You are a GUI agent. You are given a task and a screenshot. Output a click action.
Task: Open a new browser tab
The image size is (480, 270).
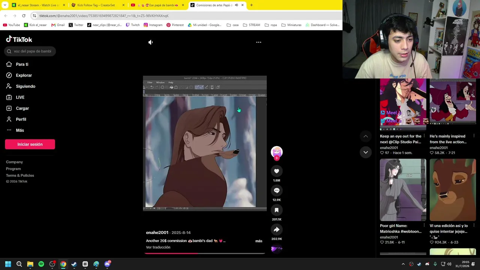click(251, 5)
